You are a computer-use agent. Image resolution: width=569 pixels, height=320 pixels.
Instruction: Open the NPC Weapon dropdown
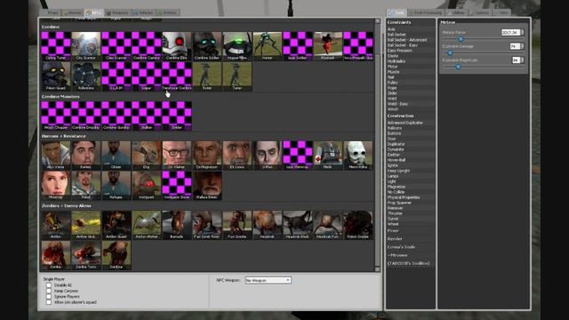pyautogui.click(x=268, y=281)
